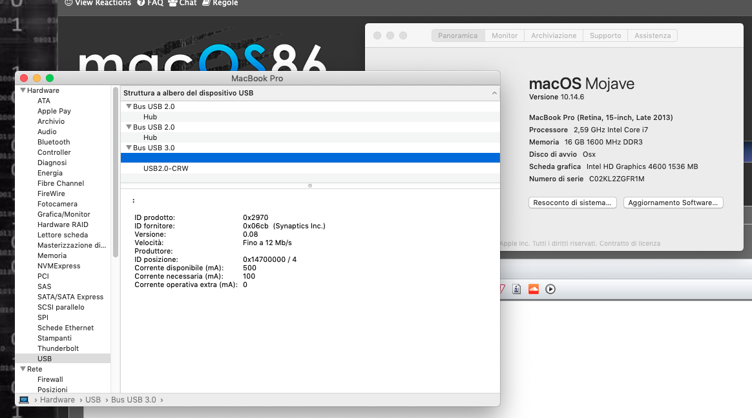The width and height of the screenshot is (752, 418).
Task: Open the Contratto di licenza link
Action: pos(630,243)
